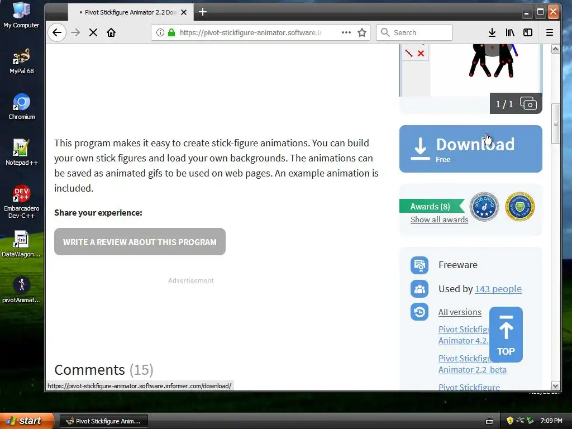Open the Show all awards link
The height and width of the screenshot is (429, 572).
click(x=439, y=220)
